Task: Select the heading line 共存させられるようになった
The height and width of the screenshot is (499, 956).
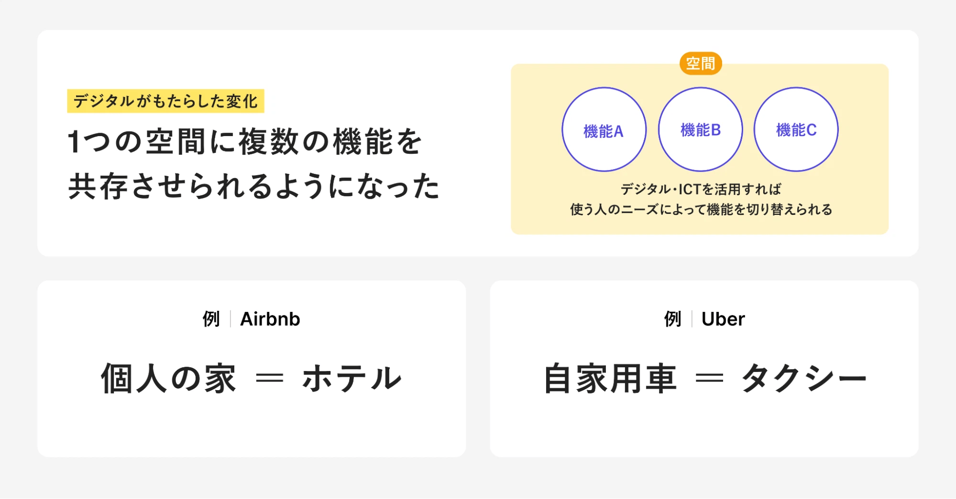Action: tap(253, 186)
